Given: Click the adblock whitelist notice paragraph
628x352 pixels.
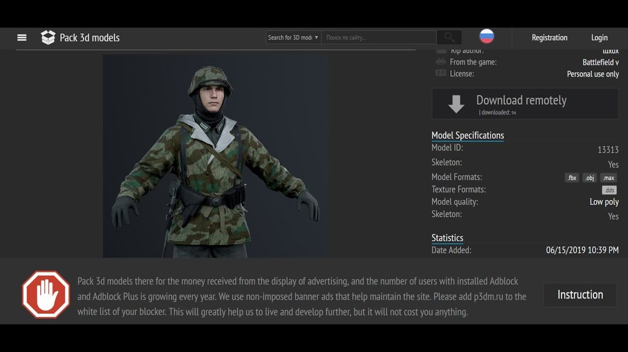Looking at the screenshot, I should tap(302, 297).
